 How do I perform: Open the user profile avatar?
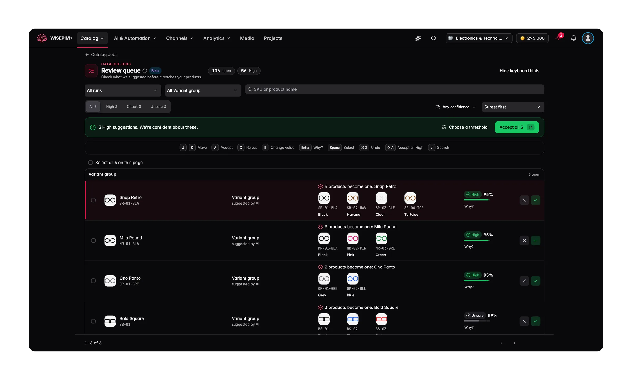588,38
